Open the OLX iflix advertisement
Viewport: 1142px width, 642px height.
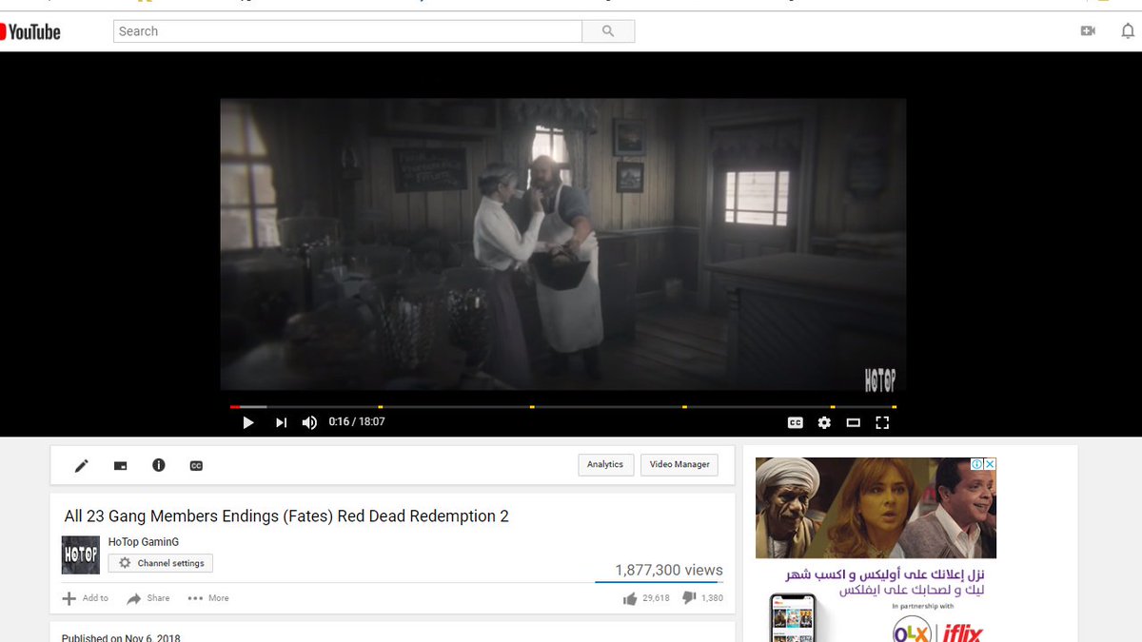[x=876, y=550]
